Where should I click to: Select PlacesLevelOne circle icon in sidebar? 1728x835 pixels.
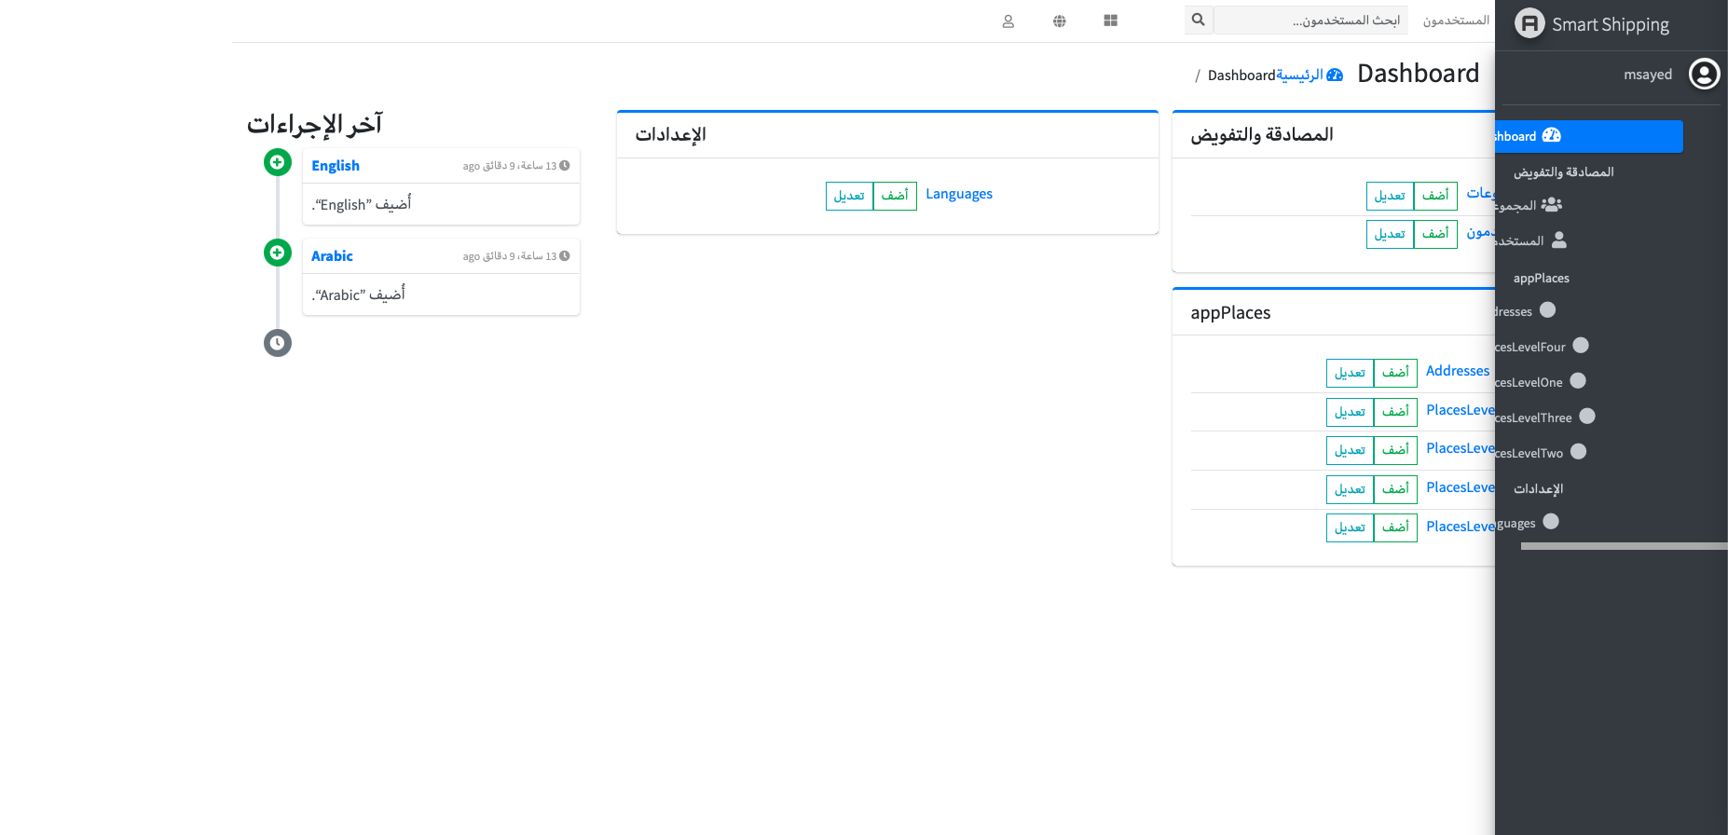pos(1578,381)
